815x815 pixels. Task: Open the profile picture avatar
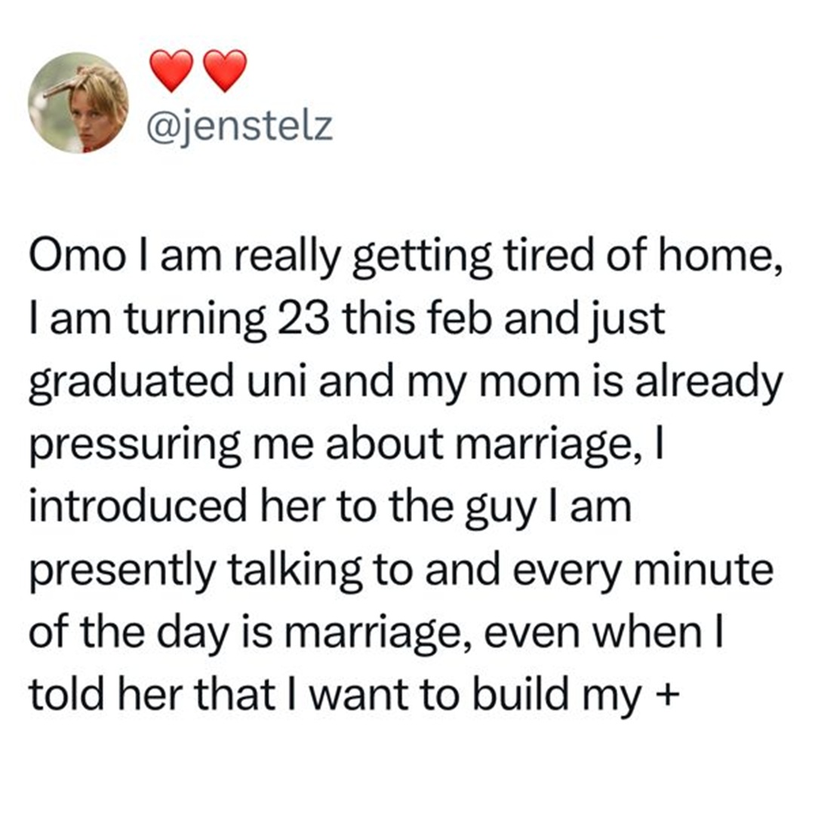[78, 103]
